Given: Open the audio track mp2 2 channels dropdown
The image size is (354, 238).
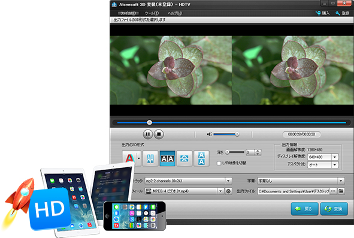Looking at the screenshot, I should click(x=228, y=181).
